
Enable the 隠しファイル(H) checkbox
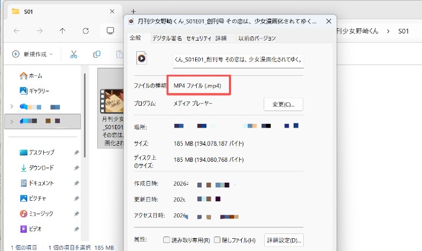tap(217, 240)
